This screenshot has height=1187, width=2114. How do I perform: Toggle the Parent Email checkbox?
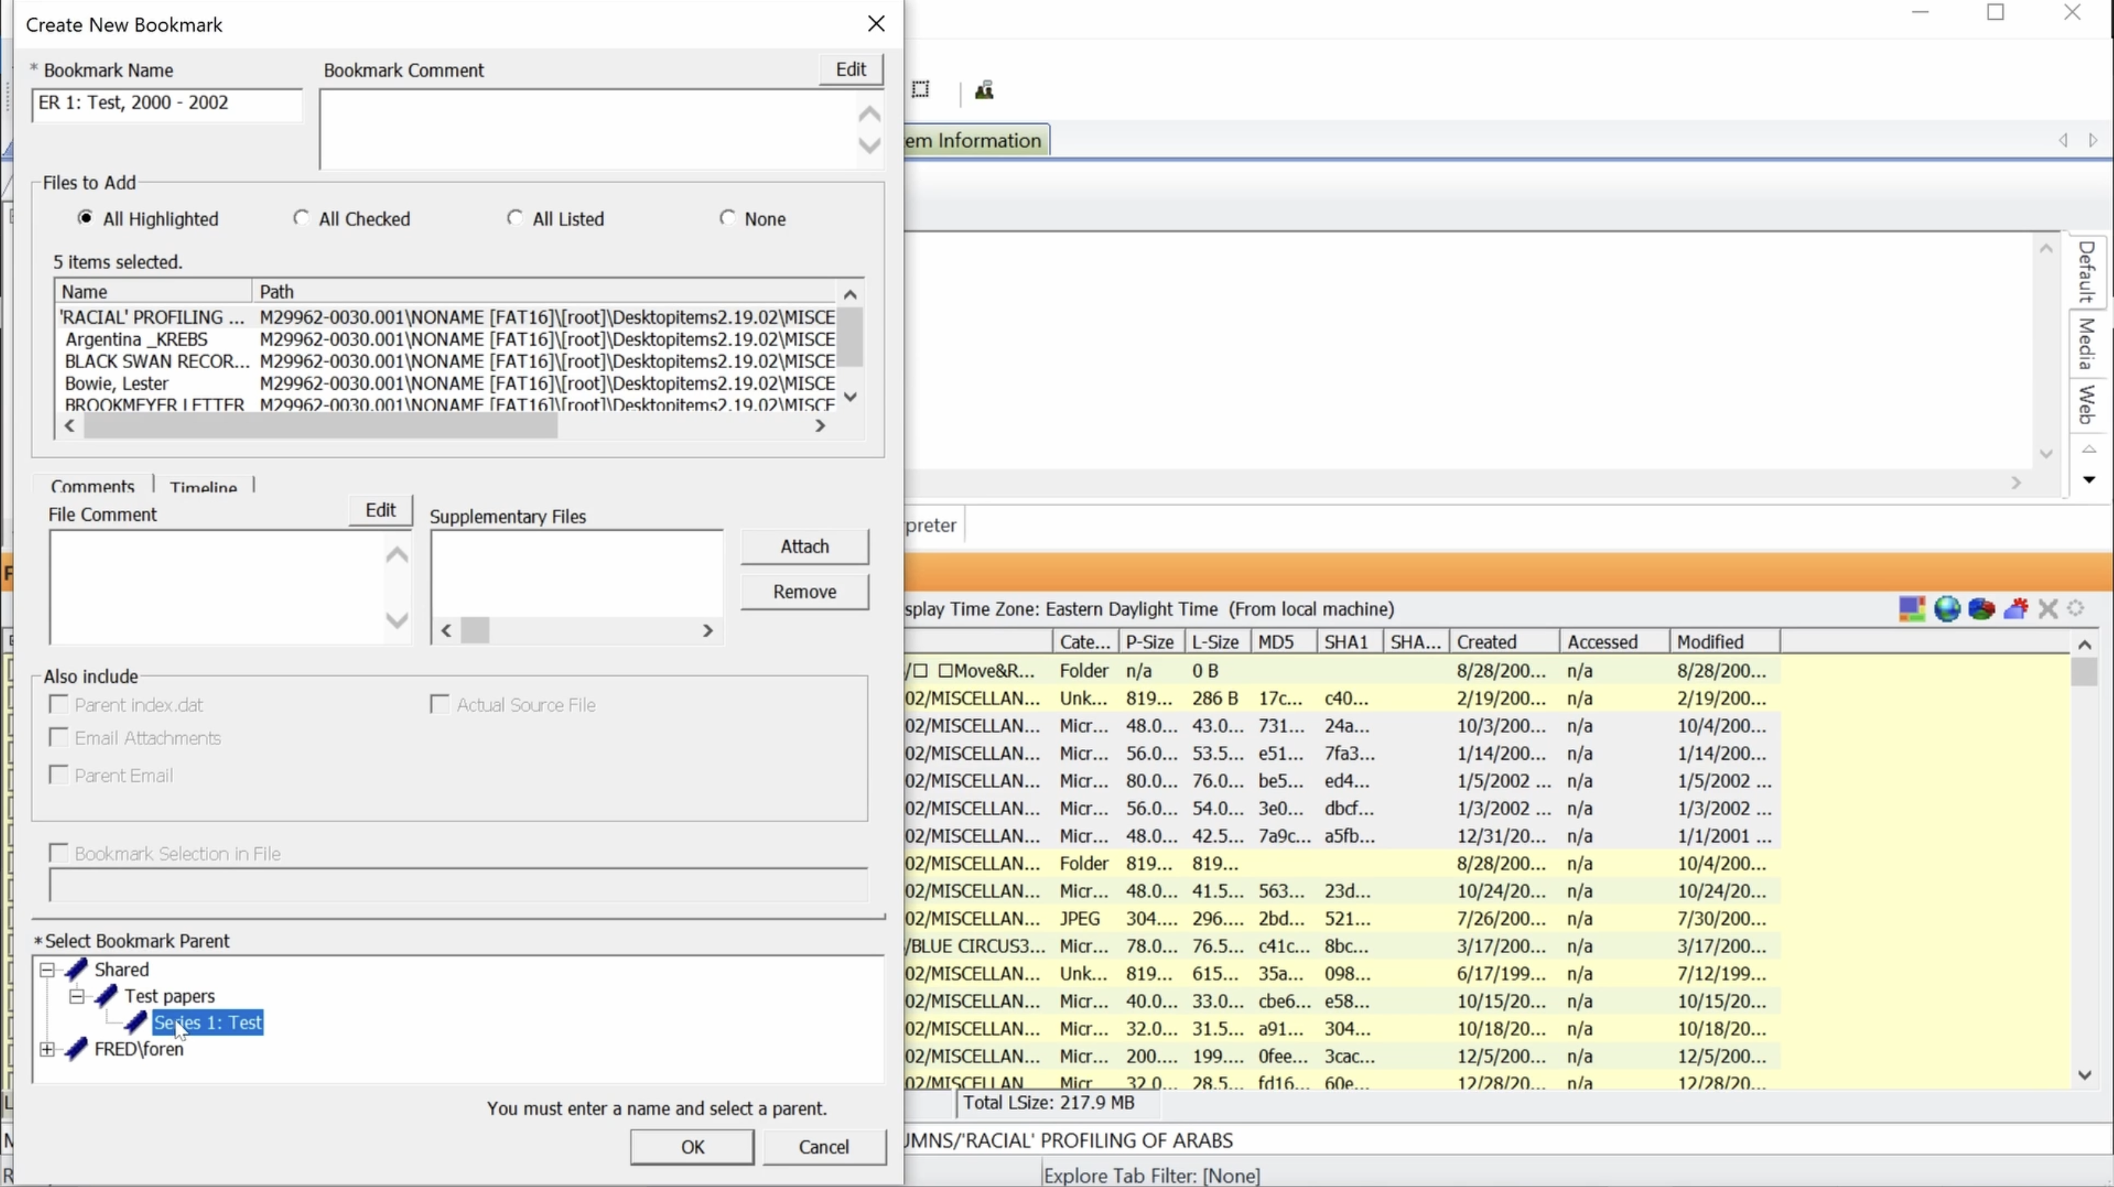coord(58,774)
